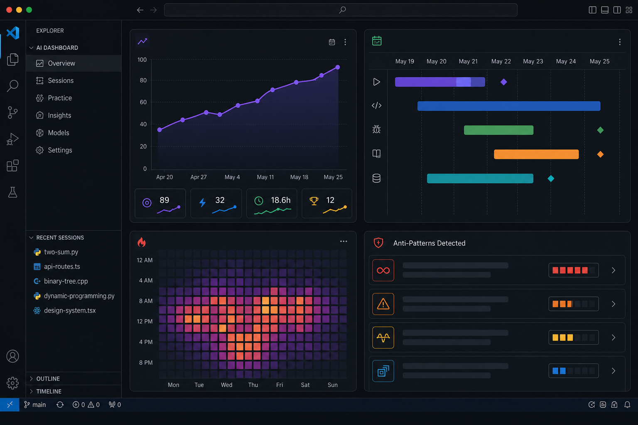This screenshot has height=425, width=638.
Task: Toggle the secondary side bar layout icon
Action: click(x=617, y=10)
